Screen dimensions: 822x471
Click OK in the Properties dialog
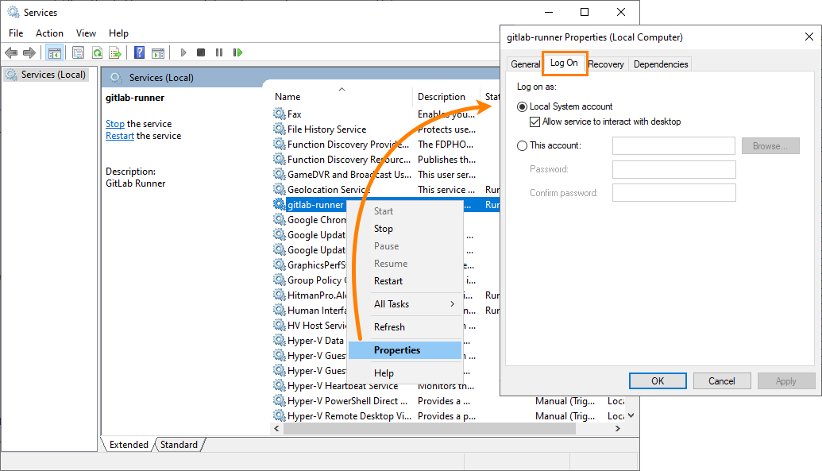(658, 381)
